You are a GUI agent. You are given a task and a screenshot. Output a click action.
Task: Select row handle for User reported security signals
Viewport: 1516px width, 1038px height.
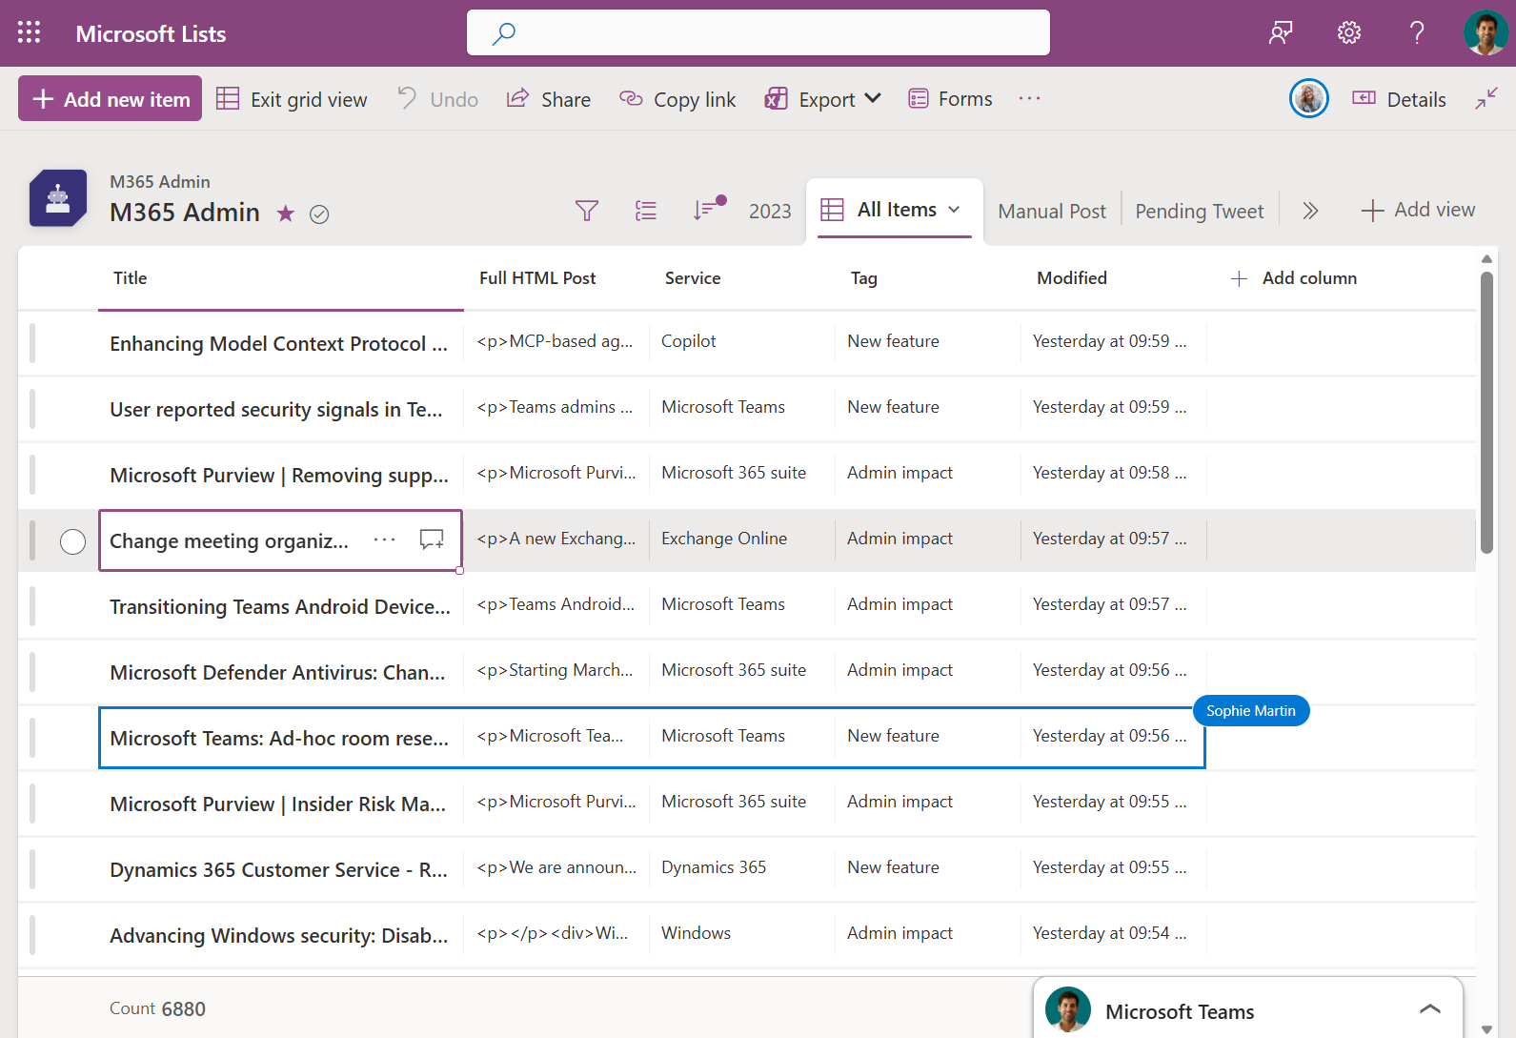pos(32,409)
